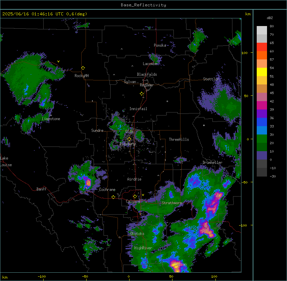Select the white top swatch of the dBZ legend
287x281 pixels.
tap(262, 30)
